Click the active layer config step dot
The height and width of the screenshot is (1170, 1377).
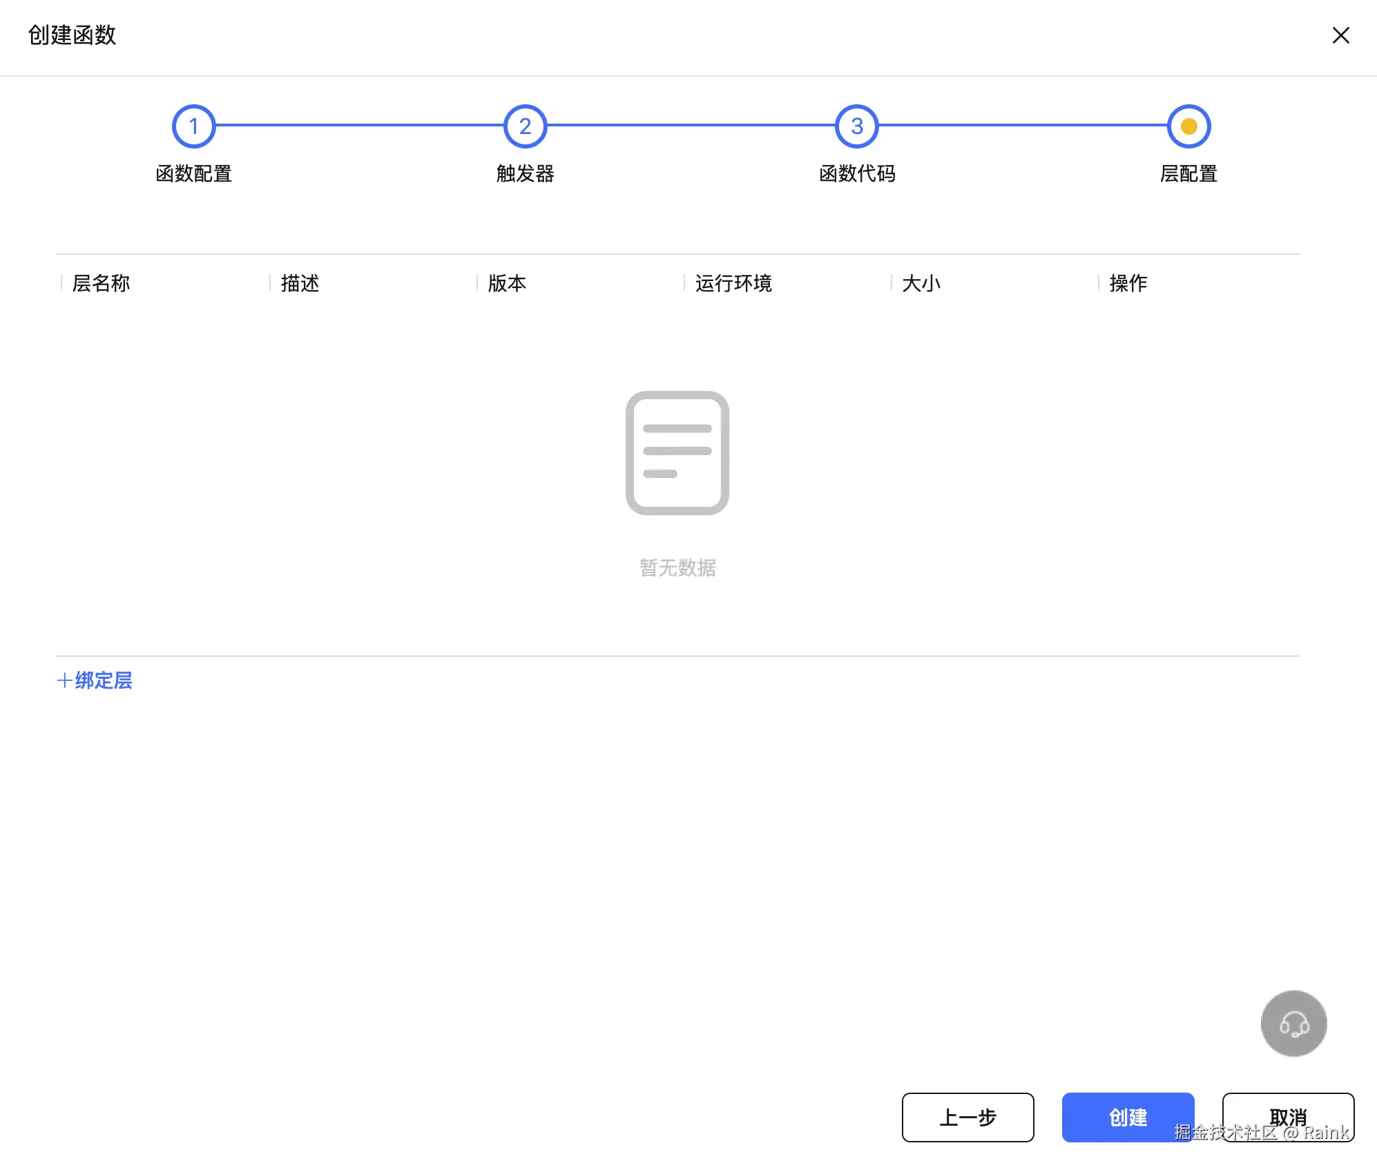(1188, 126)
